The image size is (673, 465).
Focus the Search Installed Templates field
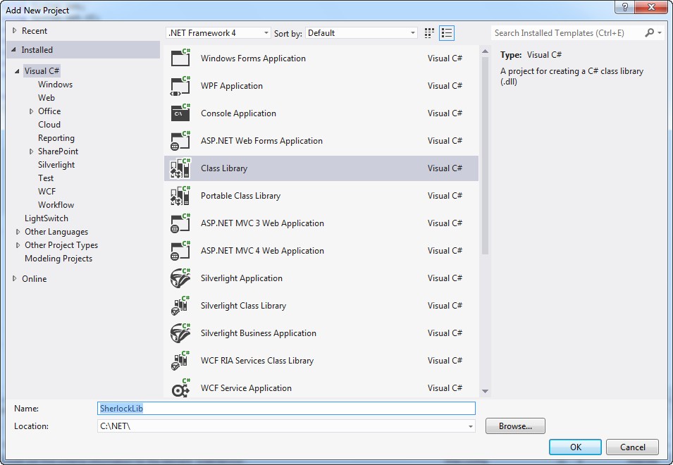click(567, 33)
